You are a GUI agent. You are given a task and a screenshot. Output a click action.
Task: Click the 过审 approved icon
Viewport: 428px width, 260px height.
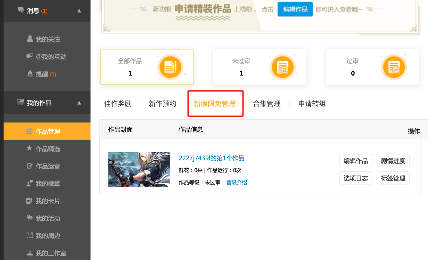[394, 67]
